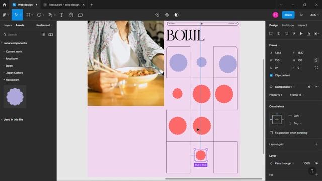Select the Pen tool
This screenshot has height=181, width=322.
click(50, 15)
